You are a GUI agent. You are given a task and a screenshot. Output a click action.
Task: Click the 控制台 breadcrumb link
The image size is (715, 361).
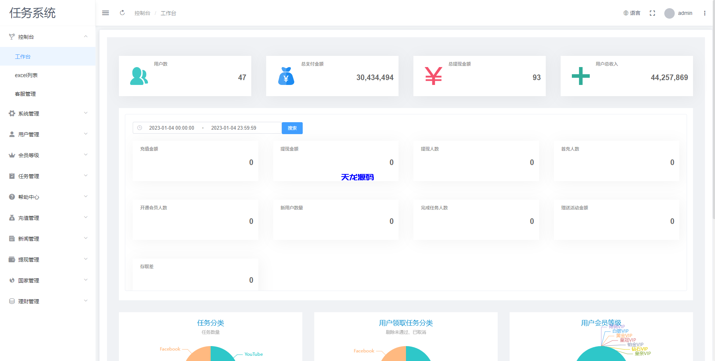click(142, 13)
